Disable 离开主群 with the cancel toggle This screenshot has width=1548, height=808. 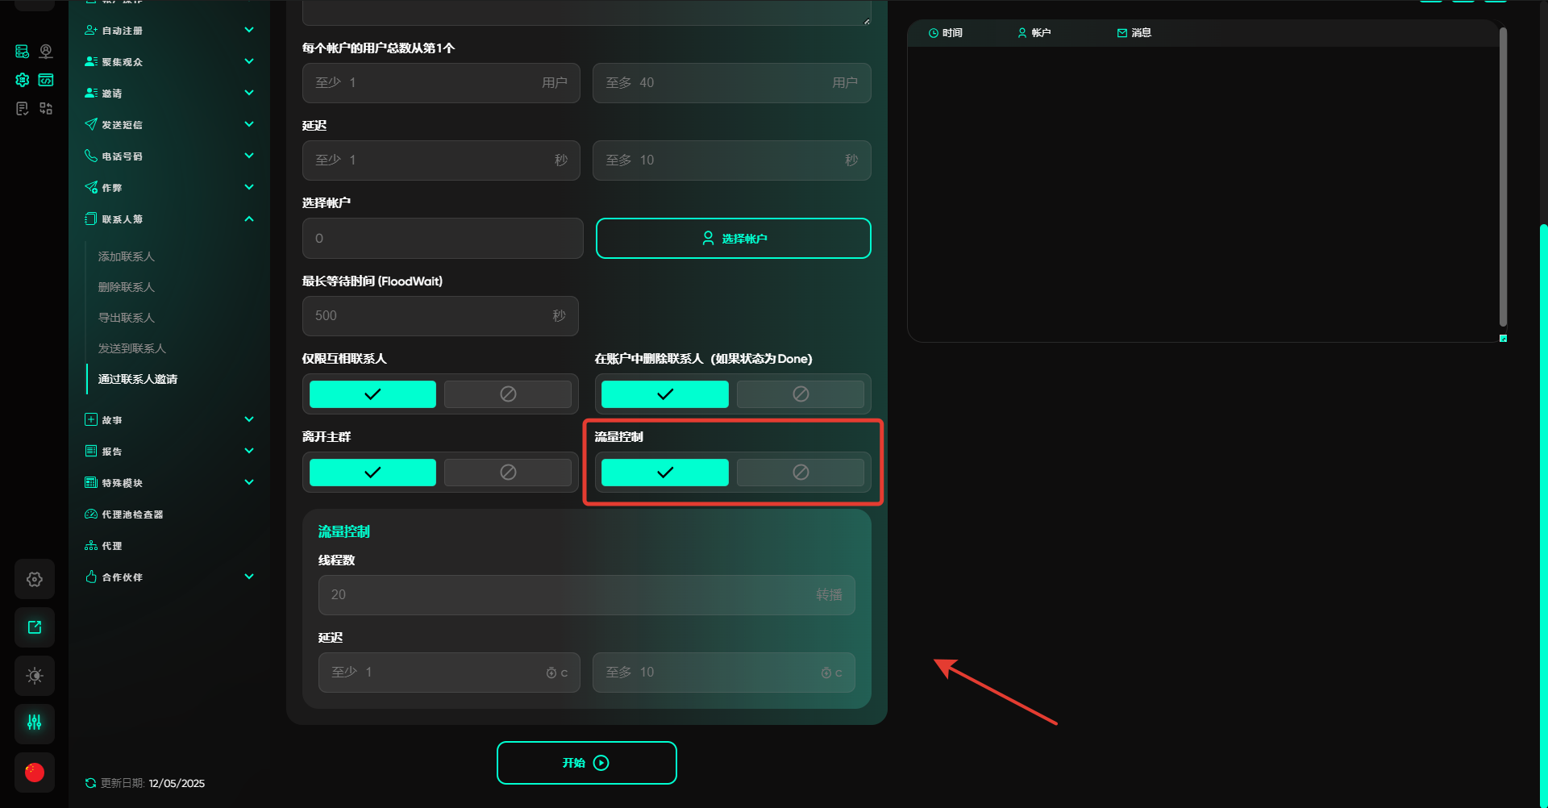(508, 473)
